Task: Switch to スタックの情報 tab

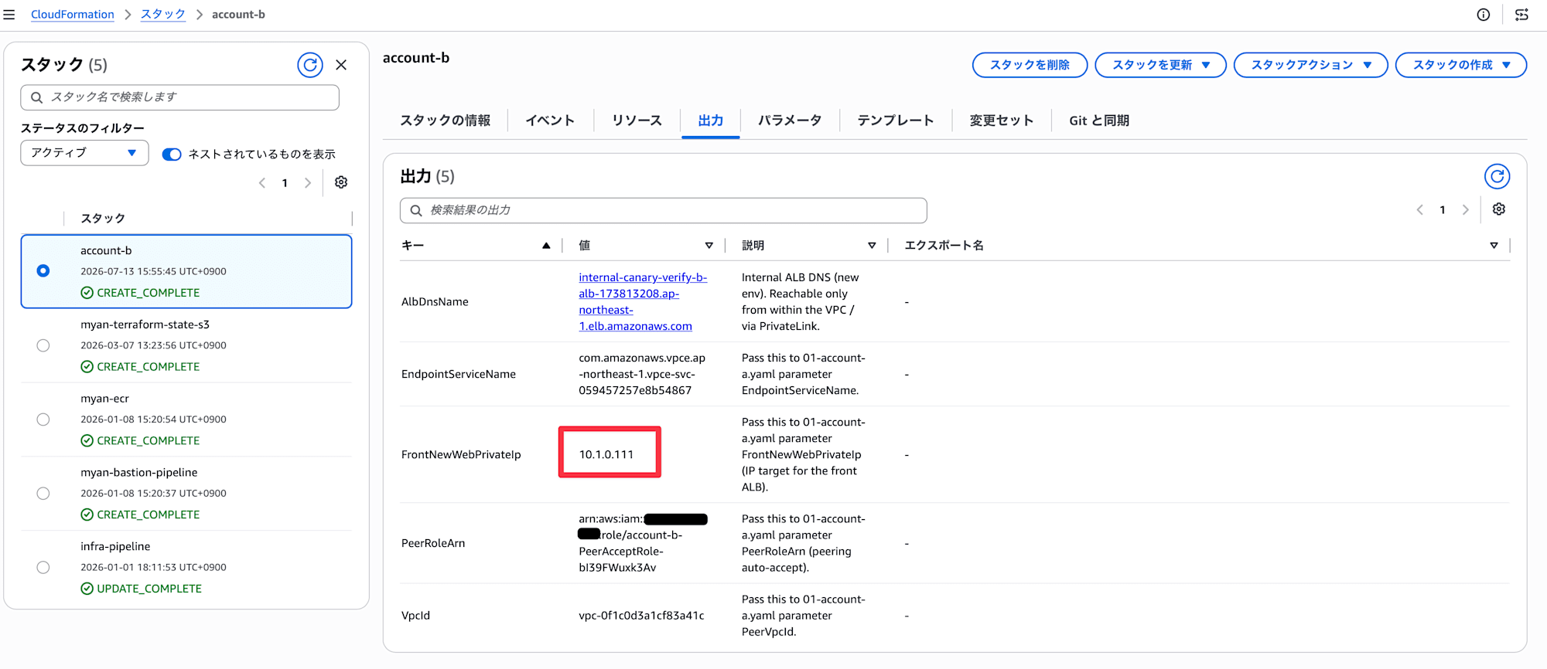Action: pyautogui.click(x=446, y=121)
